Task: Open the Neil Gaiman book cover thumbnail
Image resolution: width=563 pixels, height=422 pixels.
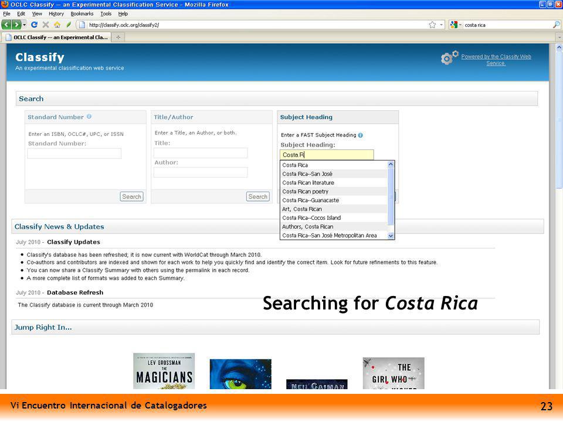Action: [317, 384]
